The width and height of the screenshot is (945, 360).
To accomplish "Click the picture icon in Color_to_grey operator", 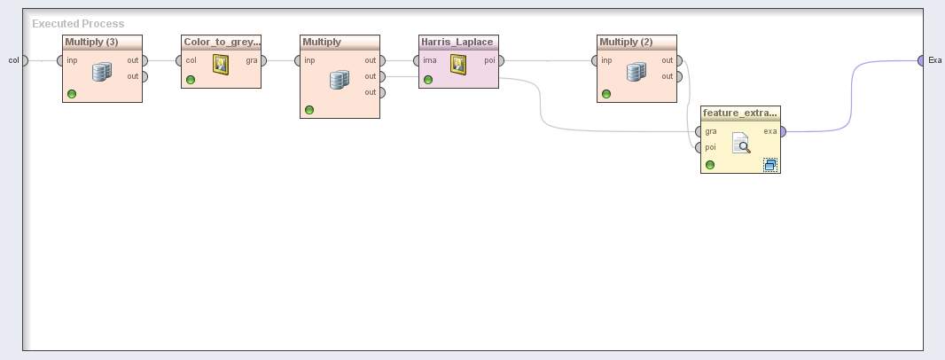I will (221, 64).
